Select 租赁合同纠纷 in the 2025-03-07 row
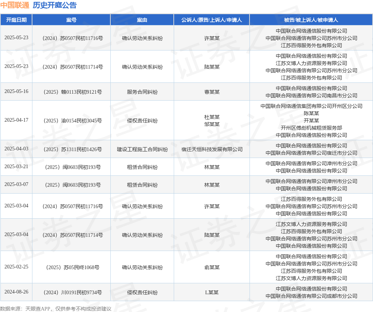Screen dimensions: 373x312 [x=142, y=185]
